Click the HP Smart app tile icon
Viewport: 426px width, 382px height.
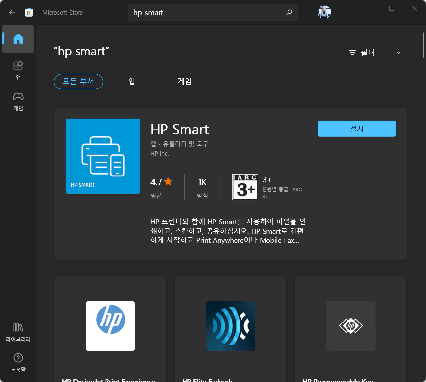103,156
